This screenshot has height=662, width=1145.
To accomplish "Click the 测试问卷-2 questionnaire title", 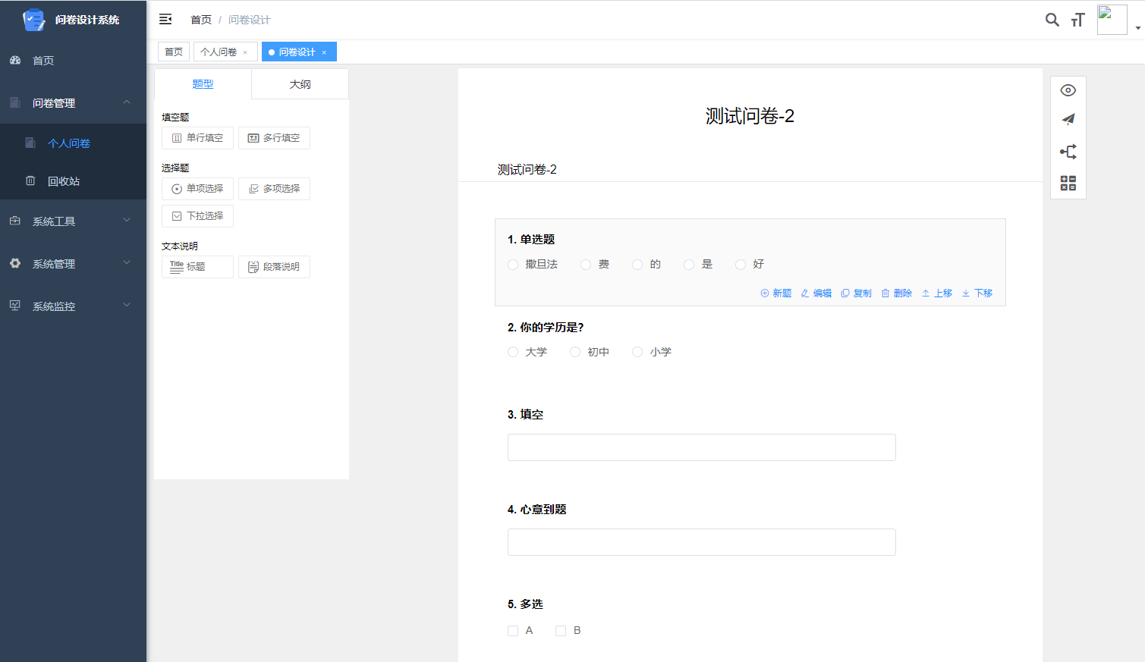I will click(750, 116).
